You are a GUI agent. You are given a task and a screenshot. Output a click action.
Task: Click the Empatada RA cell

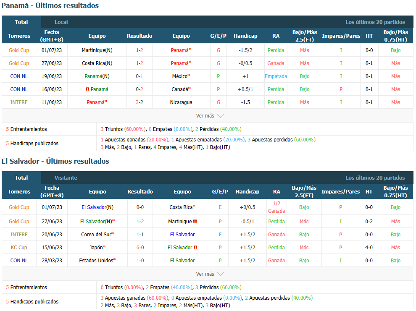tap(276, 76)
